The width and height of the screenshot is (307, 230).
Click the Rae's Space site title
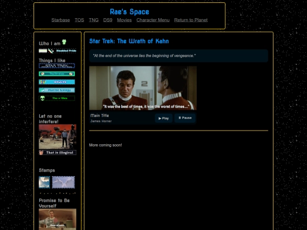[130, 12]
